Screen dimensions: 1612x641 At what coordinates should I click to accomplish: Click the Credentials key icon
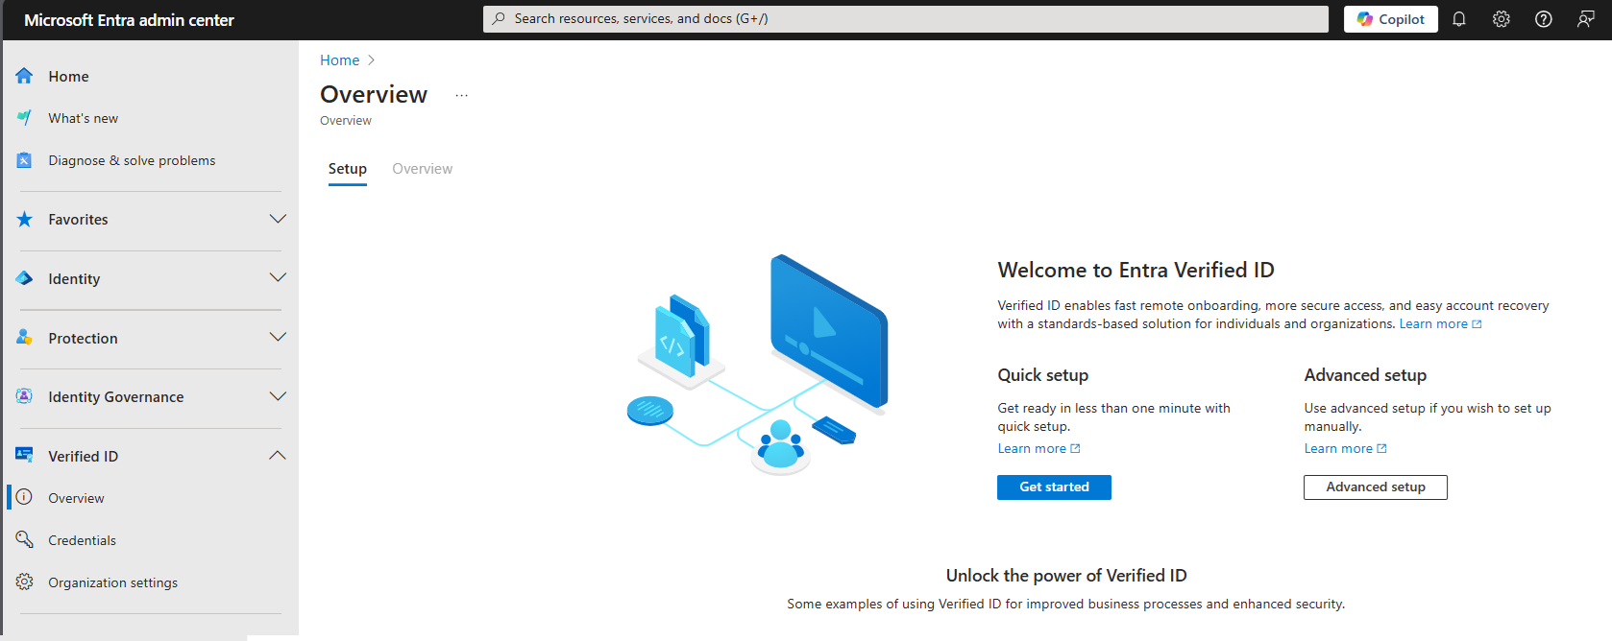tap(24, 540)
